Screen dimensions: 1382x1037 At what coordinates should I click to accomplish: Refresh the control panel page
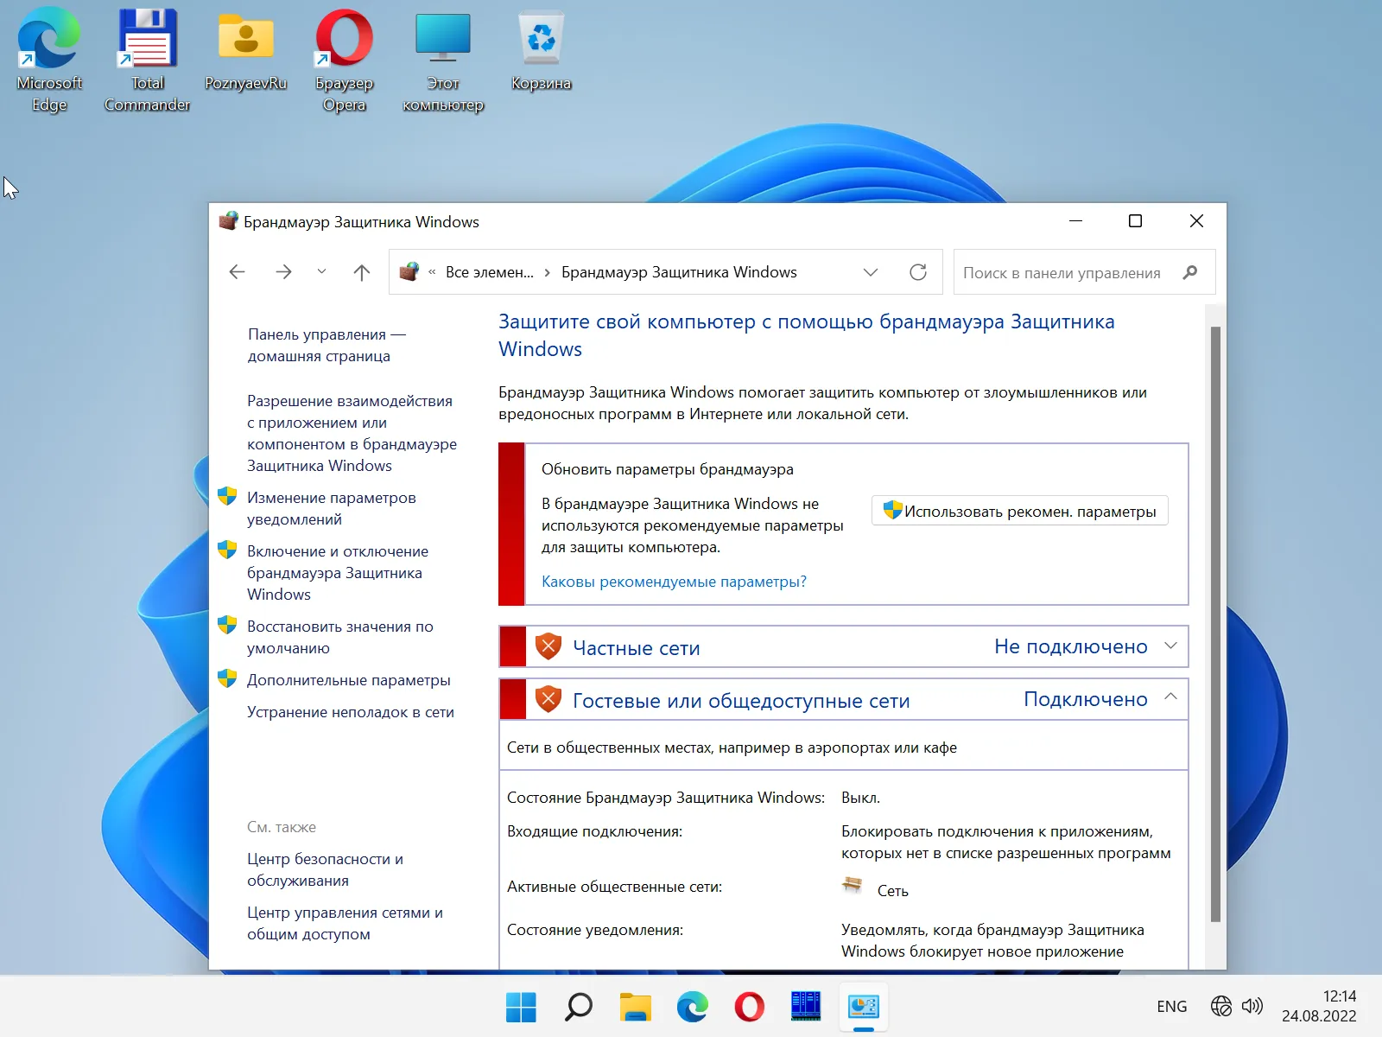point(918,272)
